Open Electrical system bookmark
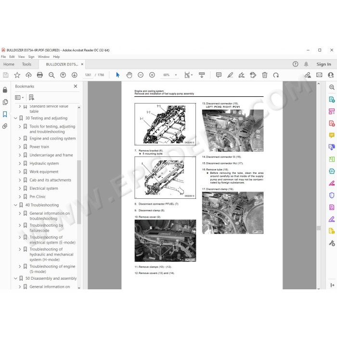The width and height of the screenshot is (337, 337). [44, 189]
